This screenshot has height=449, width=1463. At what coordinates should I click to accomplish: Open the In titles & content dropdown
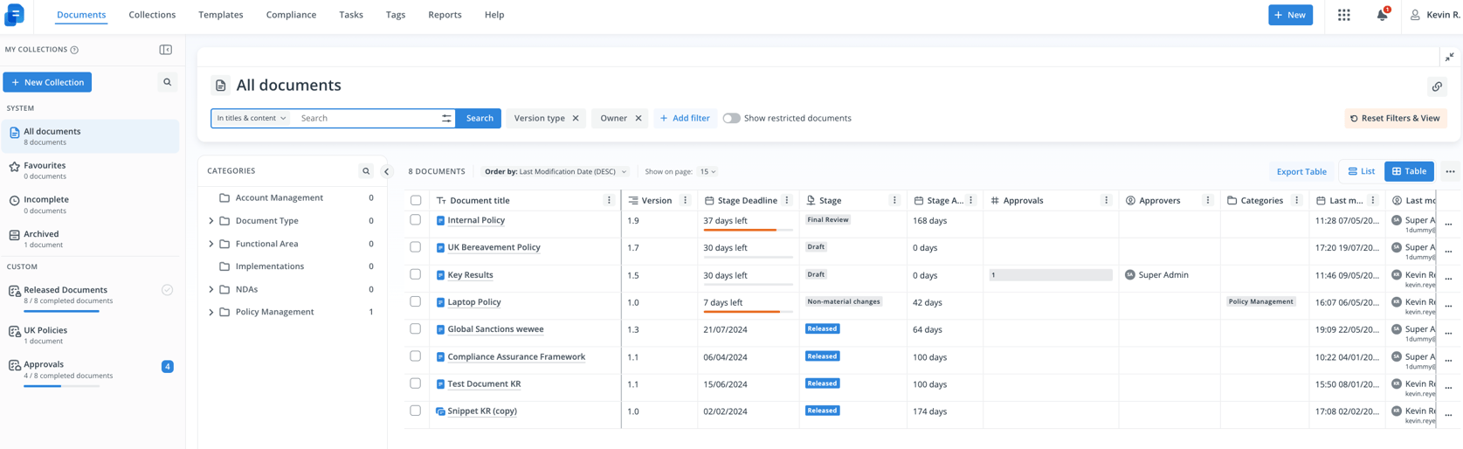252,118
